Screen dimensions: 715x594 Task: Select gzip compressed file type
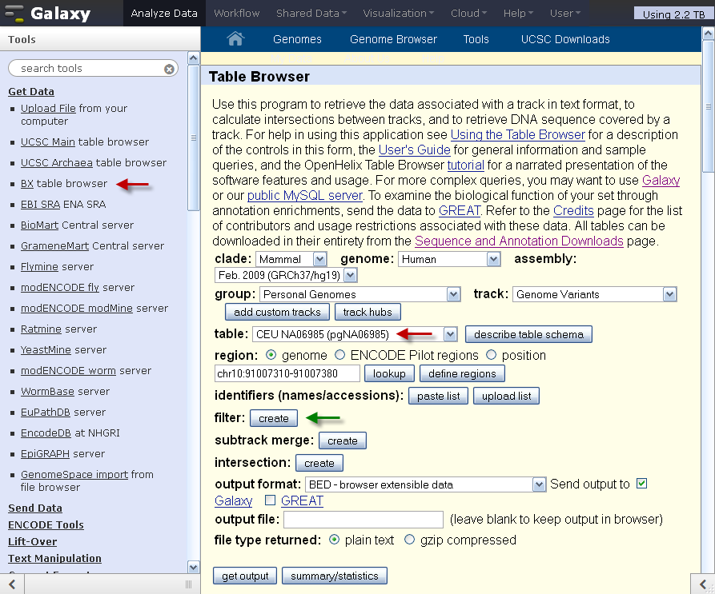pos(409,540)
